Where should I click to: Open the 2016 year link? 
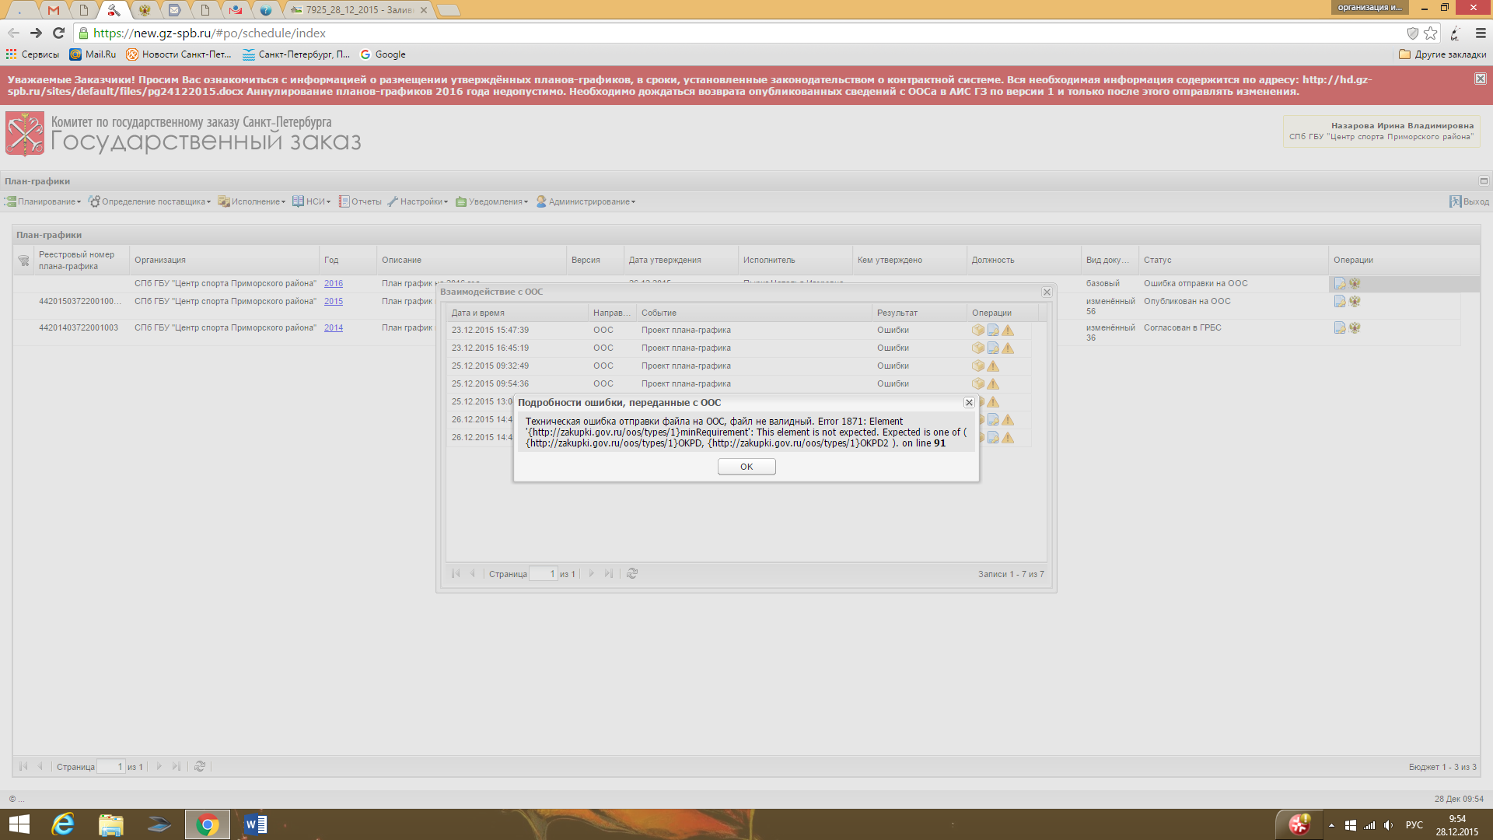tap(334, 284)
